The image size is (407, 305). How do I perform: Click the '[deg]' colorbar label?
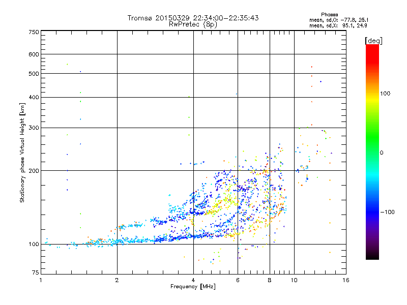373,41
